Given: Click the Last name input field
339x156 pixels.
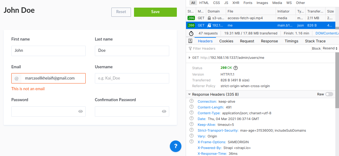Looking at the screenshot, I should click(x=132, y=51).
